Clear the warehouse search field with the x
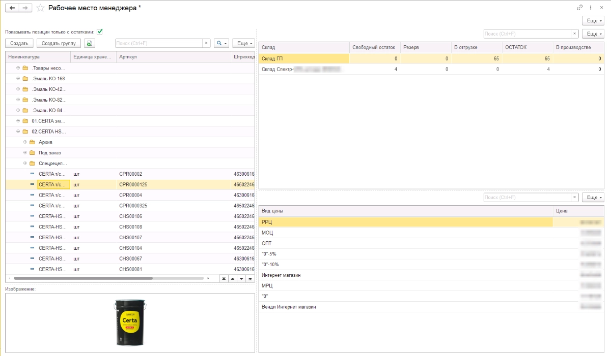The width and height of the screenshot is (611, 356). click(x=575, y=34)
